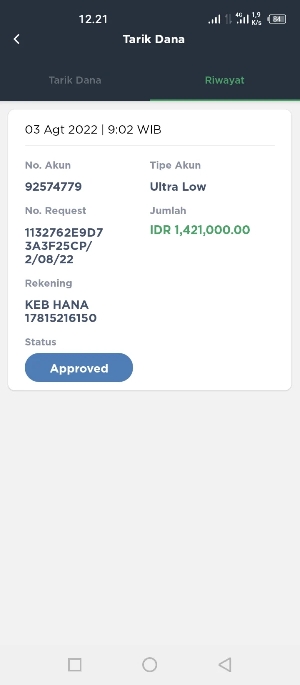300x685 pixels.
Task: Open the Riwayat history tab
Action: coord(224,80)
